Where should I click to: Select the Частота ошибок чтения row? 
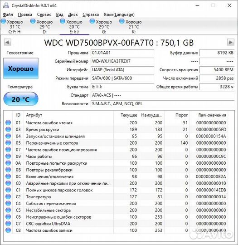[116, 122]
